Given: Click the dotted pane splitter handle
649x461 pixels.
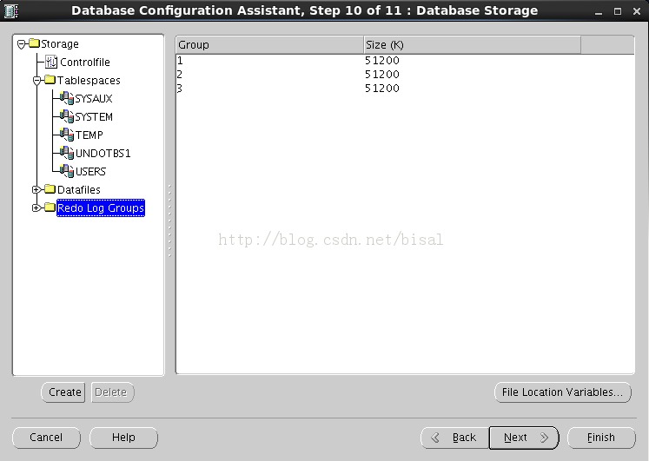Looking at the screenshot, I should click(169, 221).
